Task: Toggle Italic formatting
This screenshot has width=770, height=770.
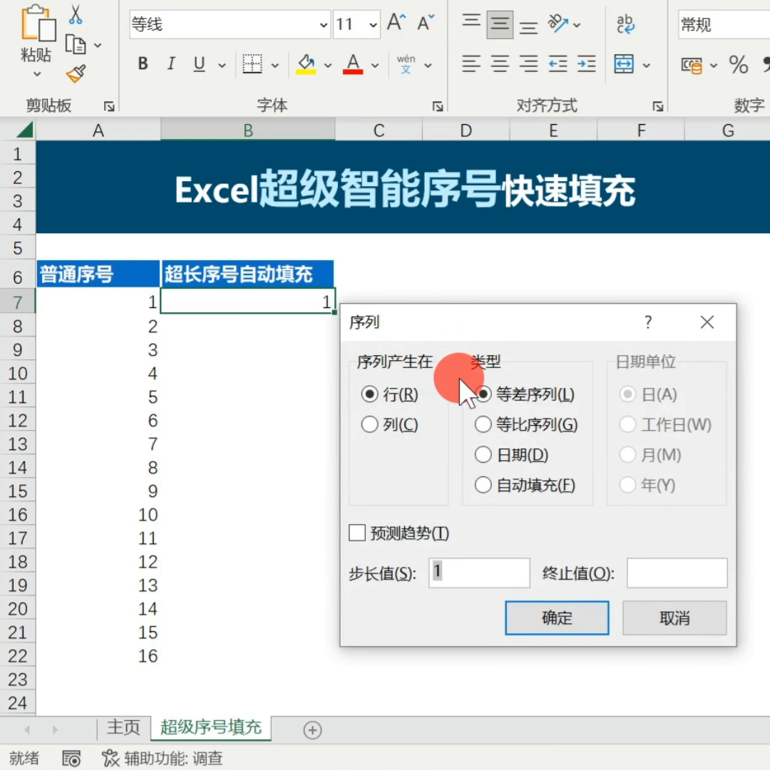Action: click(x=171, y=64)
